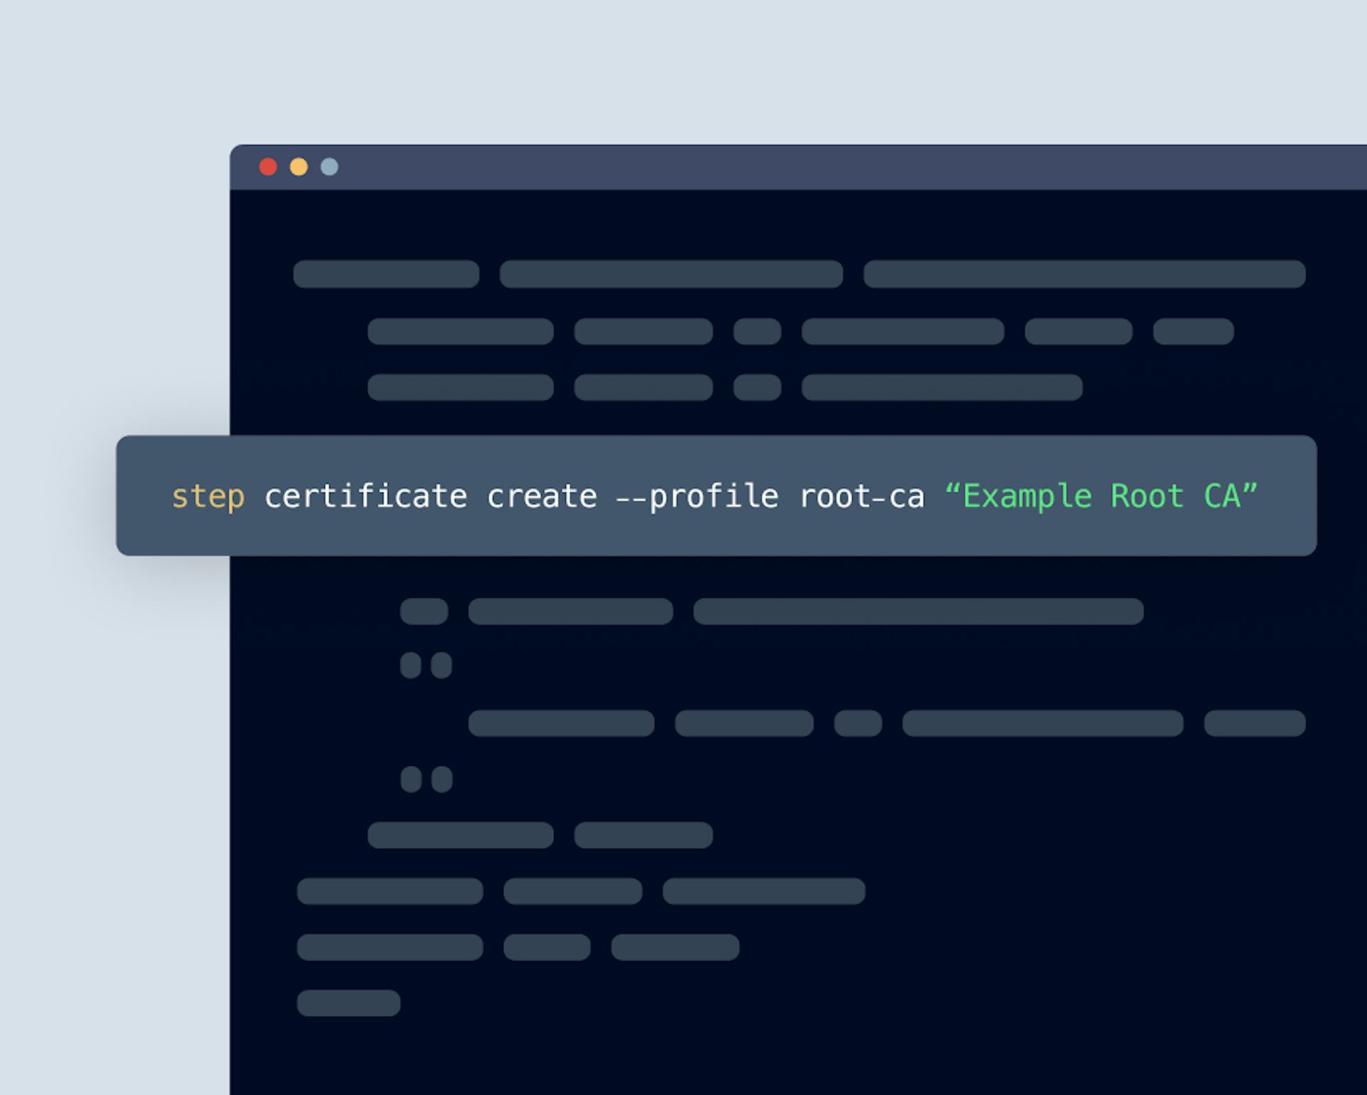
Task: Click the "--profile" flag text
Action: coord(697,497)
